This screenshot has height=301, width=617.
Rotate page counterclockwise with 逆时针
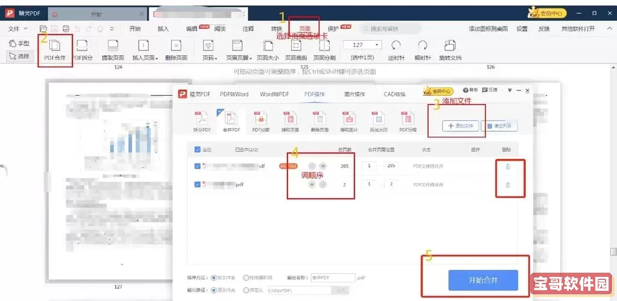pos(396,50)
